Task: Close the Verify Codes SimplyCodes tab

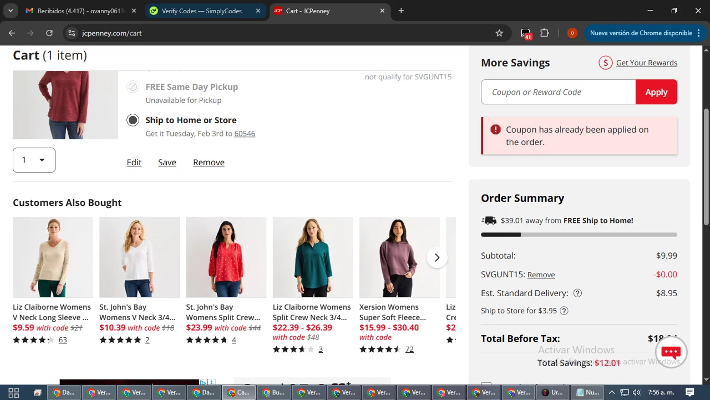Action: click(258, 11)
